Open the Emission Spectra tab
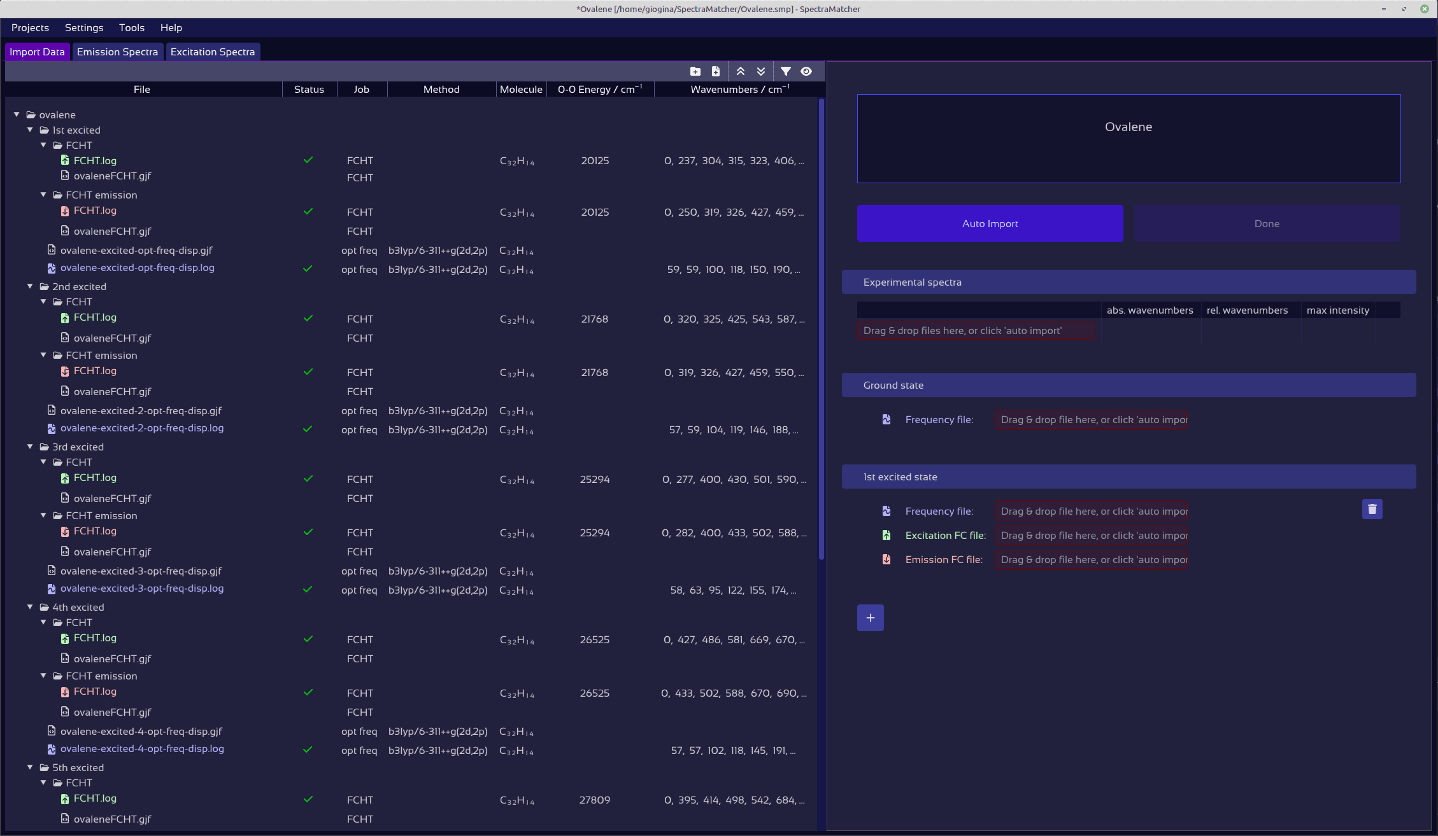 (117, 52)
